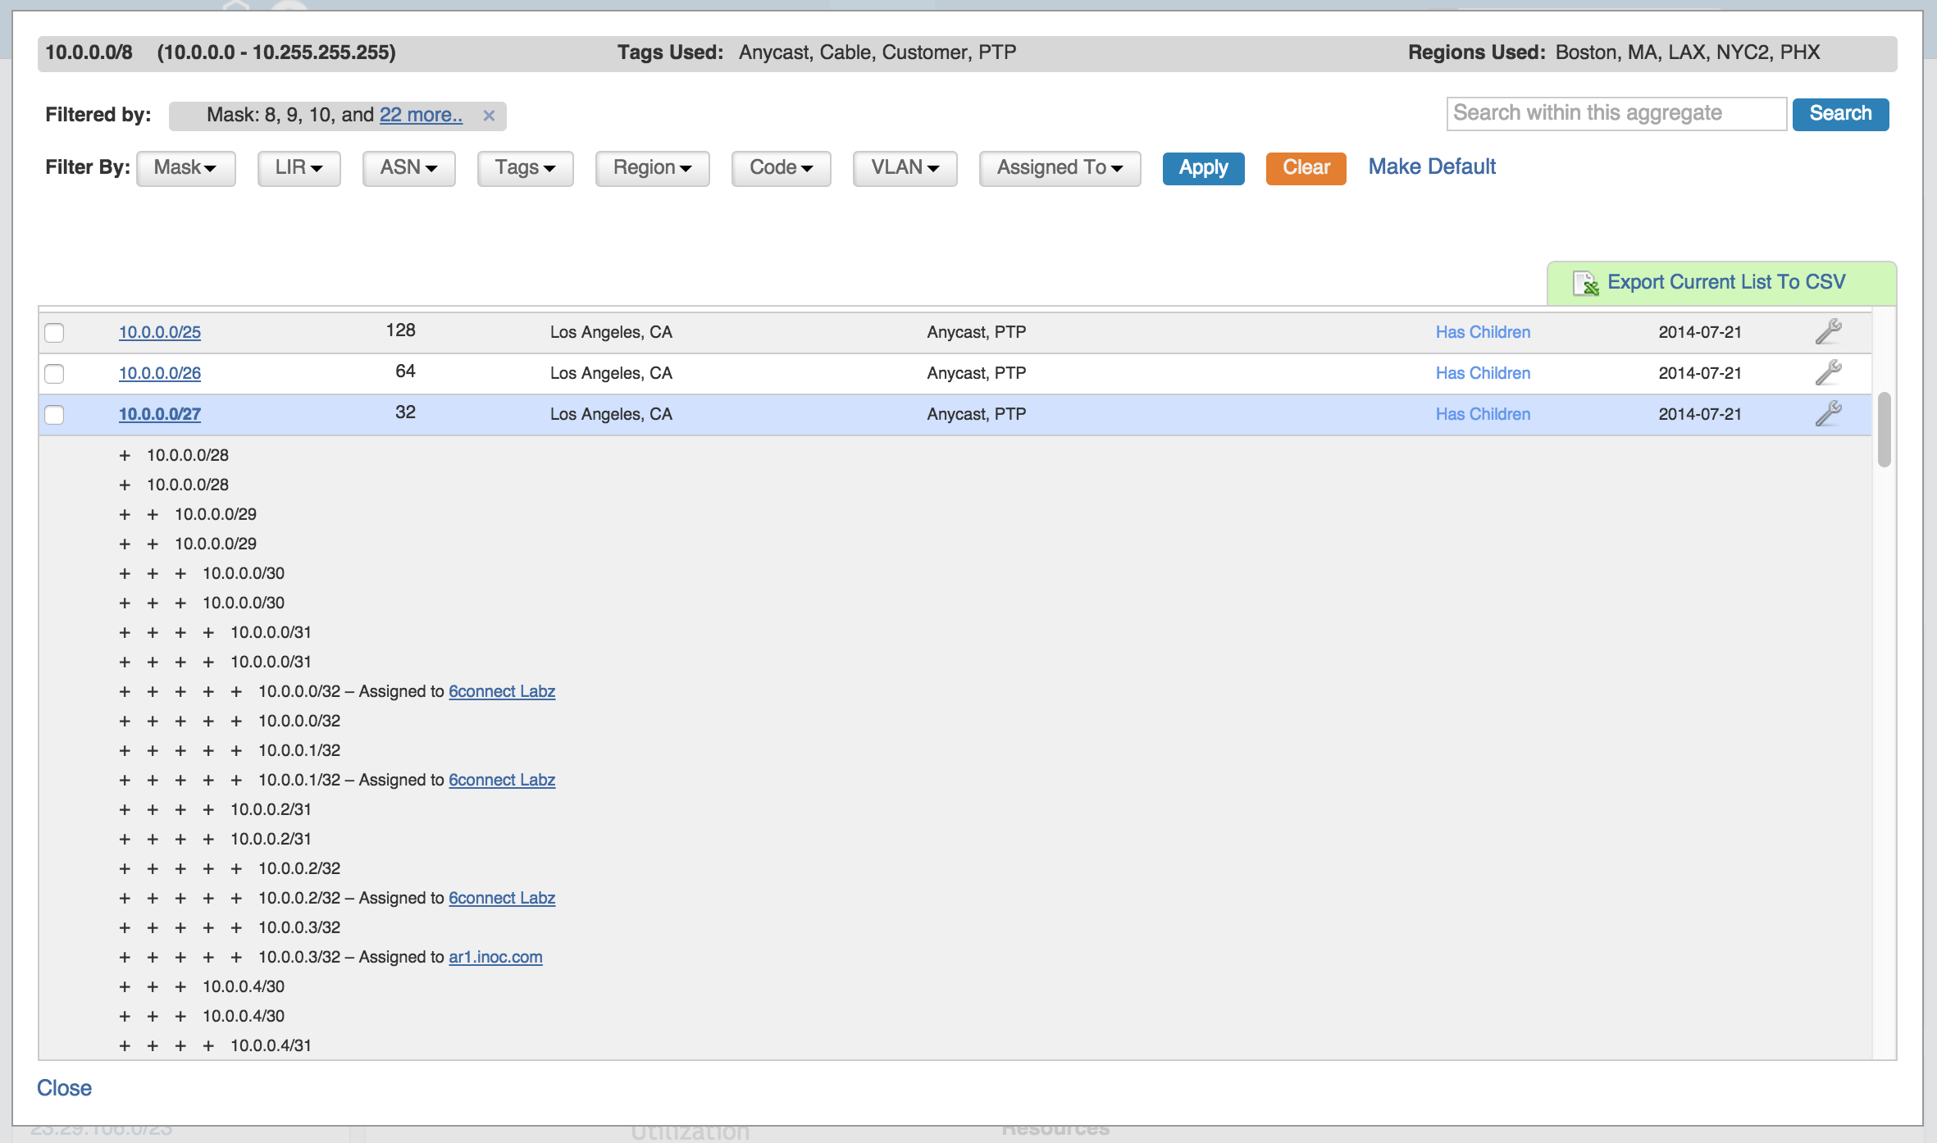Viewport: 1937px width, 1143px height.
Task: Remove the Mask filter with x icon
Action: point(489,116)
